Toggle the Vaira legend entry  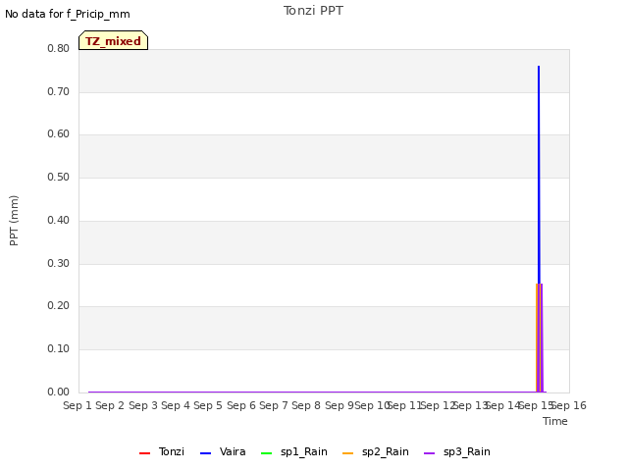(x=223, y=451)
